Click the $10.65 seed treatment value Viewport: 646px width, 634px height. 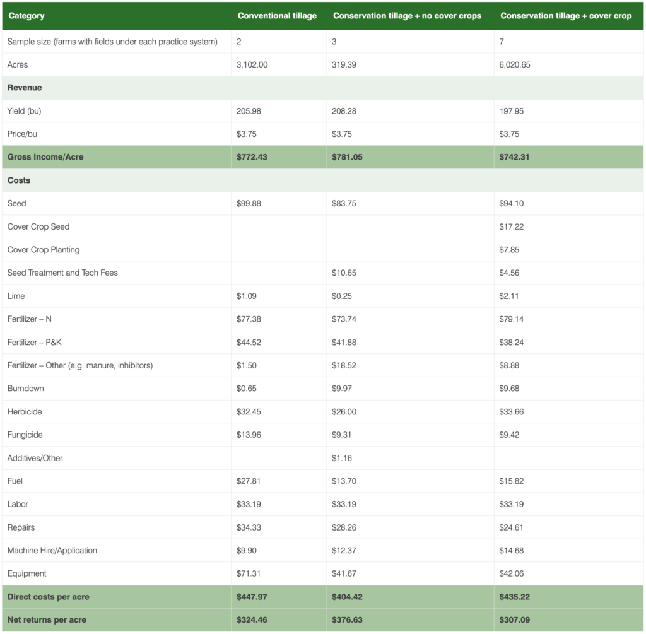pos(344,273)
